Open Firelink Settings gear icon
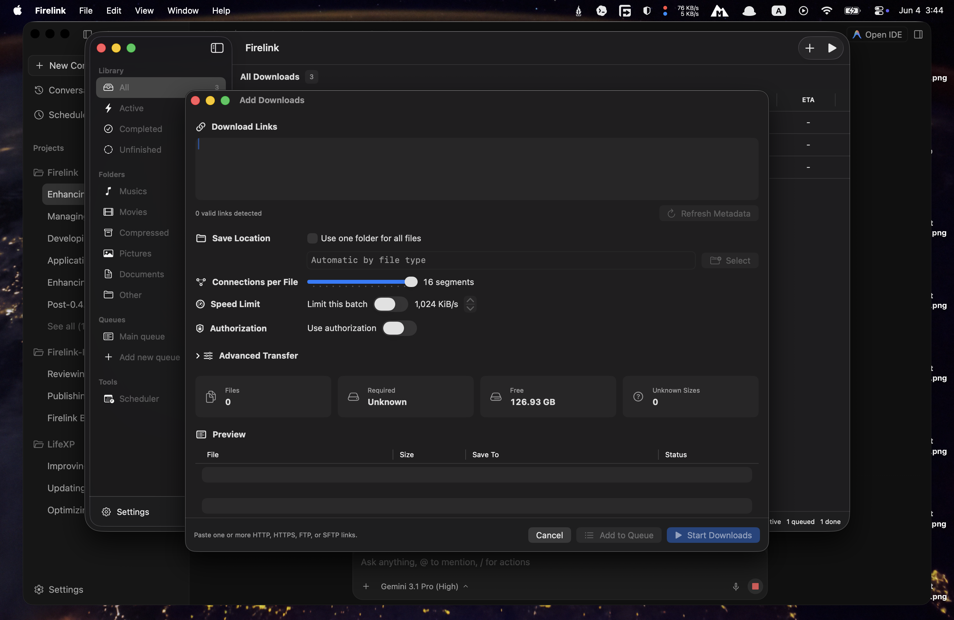Image resolution: width=954 pixels, height=620 pixels. coord(106,512)
